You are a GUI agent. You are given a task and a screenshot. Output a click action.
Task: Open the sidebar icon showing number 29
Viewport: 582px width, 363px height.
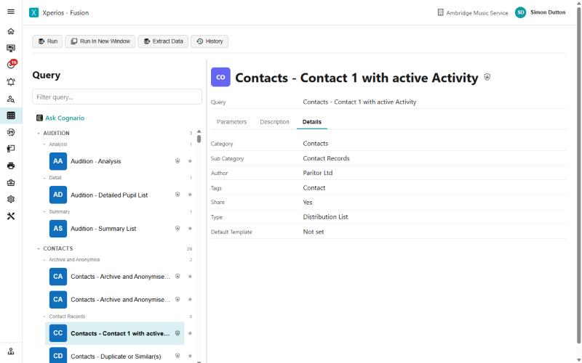click(11, 132)
